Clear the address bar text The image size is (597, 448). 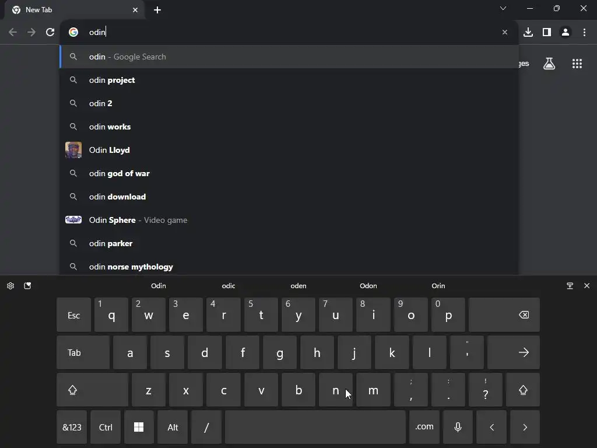(504, 32)
